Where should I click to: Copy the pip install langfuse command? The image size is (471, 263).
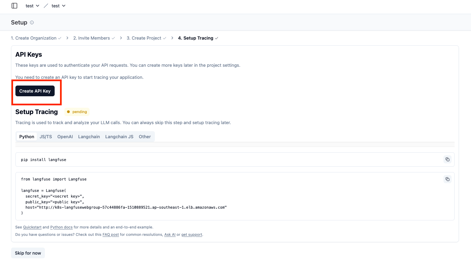click(x=447, y=159)
